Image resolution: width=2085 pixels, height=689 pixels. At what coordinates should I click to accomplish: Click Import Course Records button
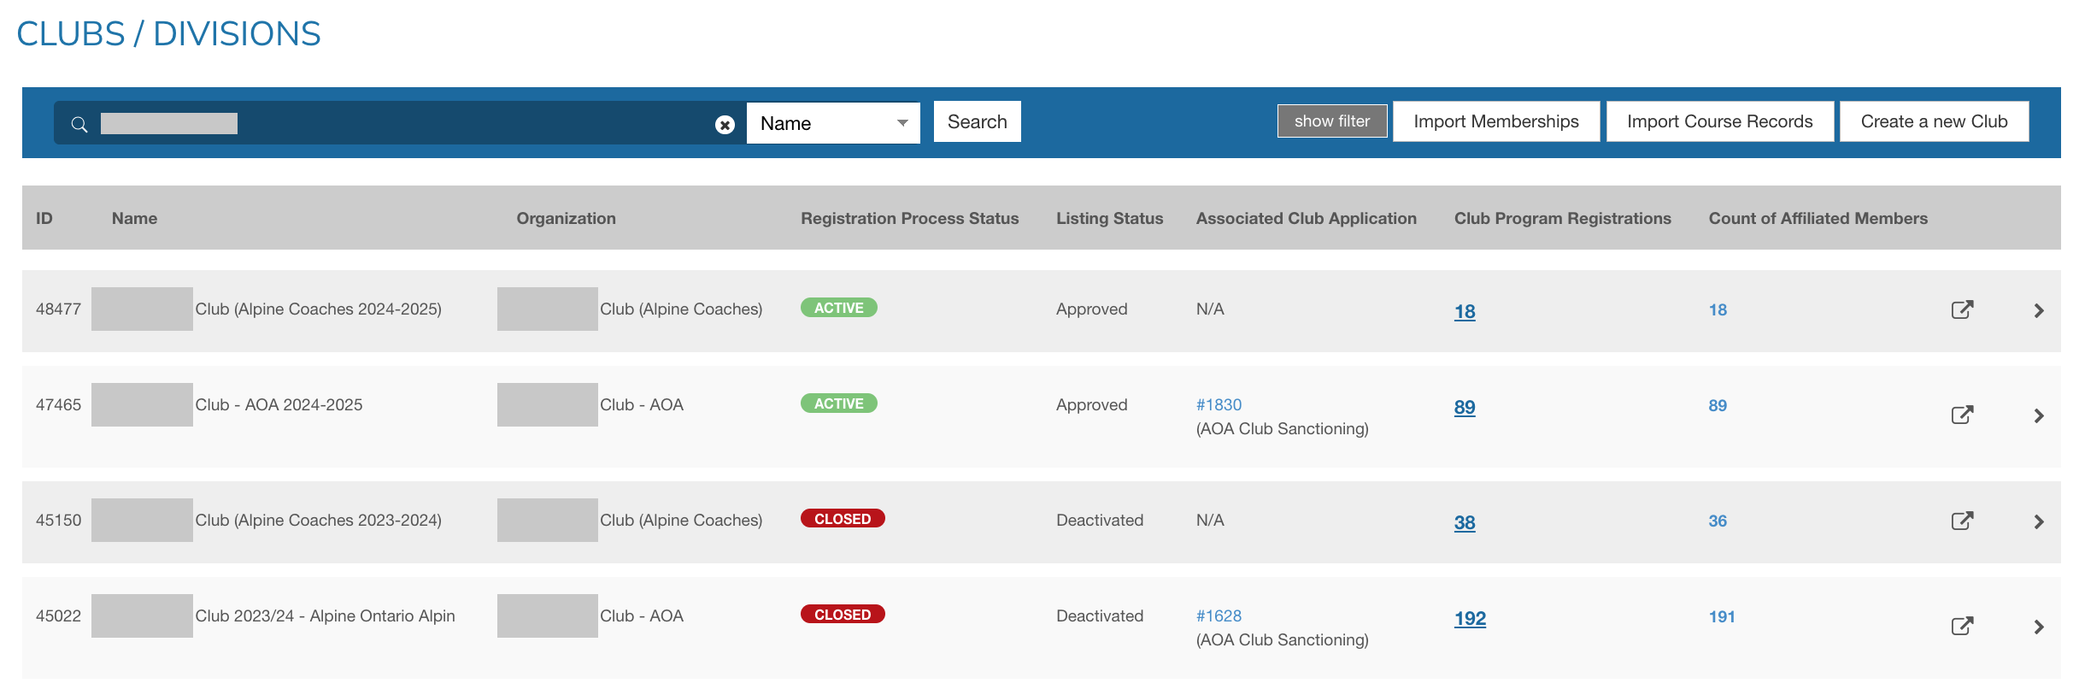(x=1720, y=121)
